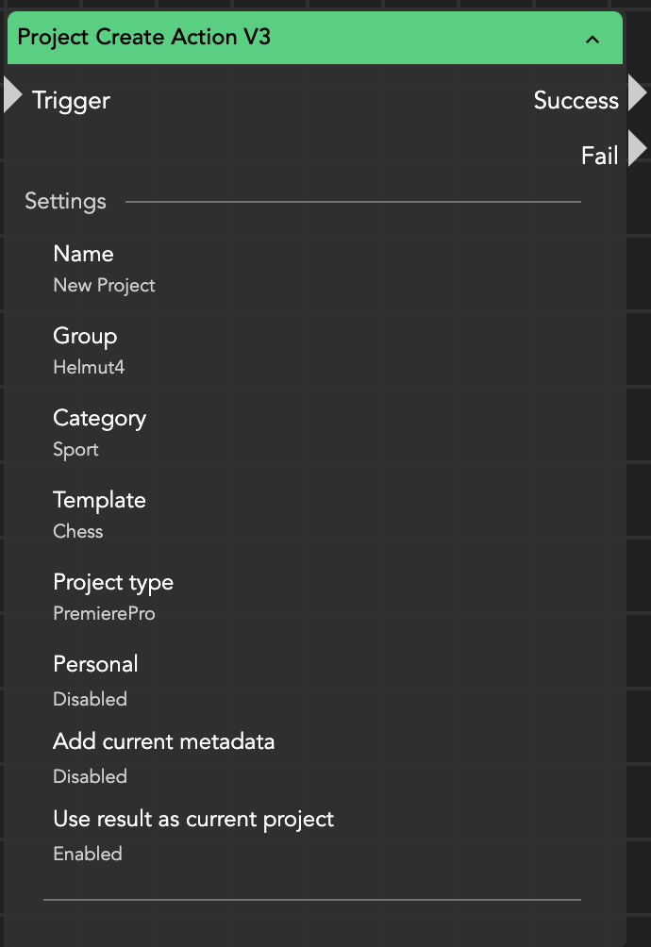651x947 pixels.
Task: Click the Trigger input connector arrow
Action: pos(12,95)
